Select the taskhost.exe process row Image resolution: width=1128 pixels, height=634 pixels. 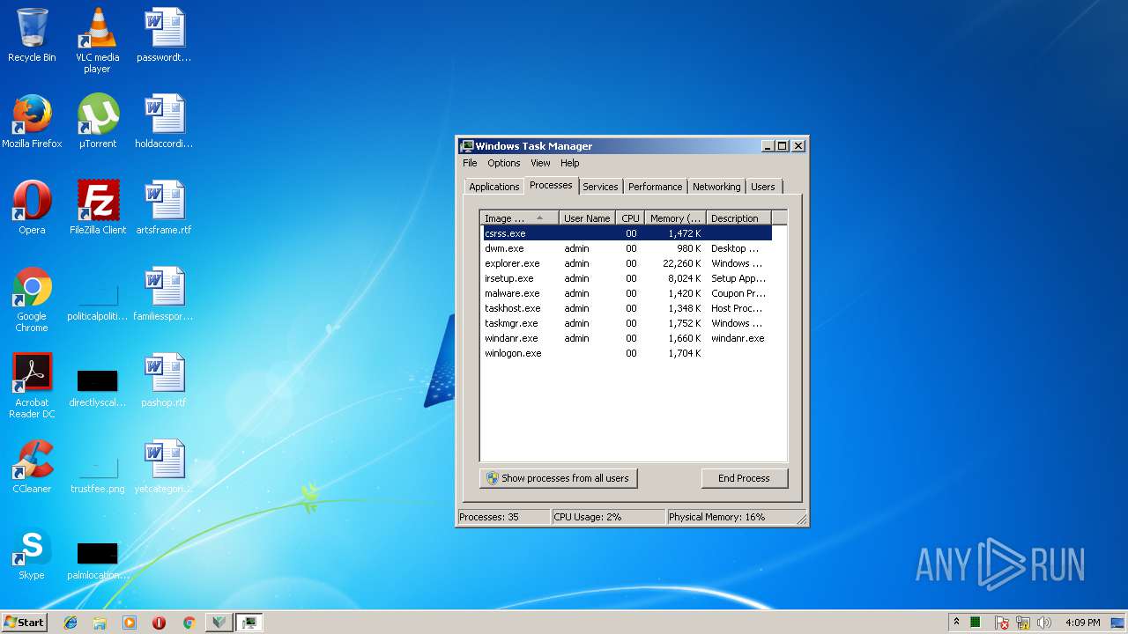pyautogui.click(x=627, y=308)
